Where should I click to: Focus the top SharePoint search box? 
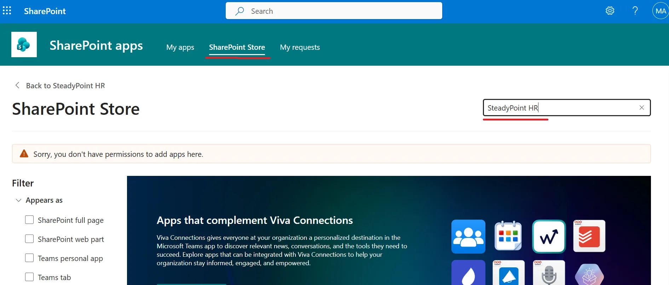pos(334,11)
